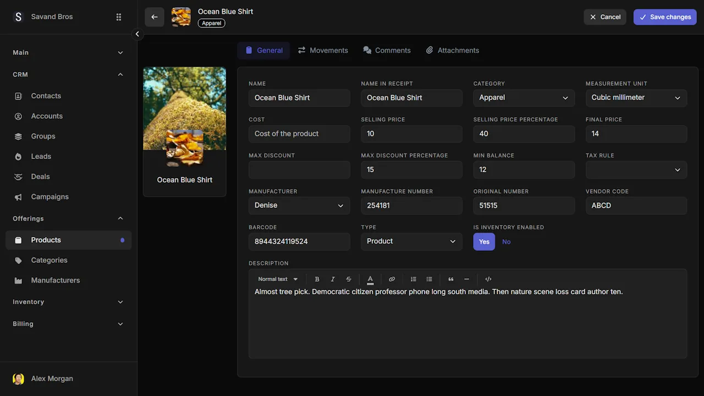704x396 pixels.
Task: Click the Save changes button
Action: [665, 17]
